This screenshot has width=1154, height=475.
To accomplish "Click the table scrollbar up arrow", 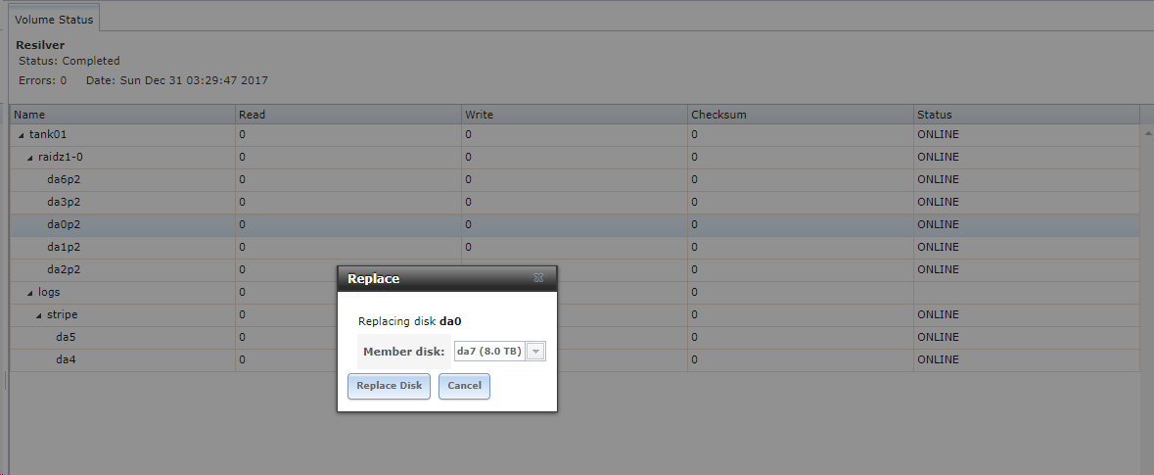I will 1147,133.
